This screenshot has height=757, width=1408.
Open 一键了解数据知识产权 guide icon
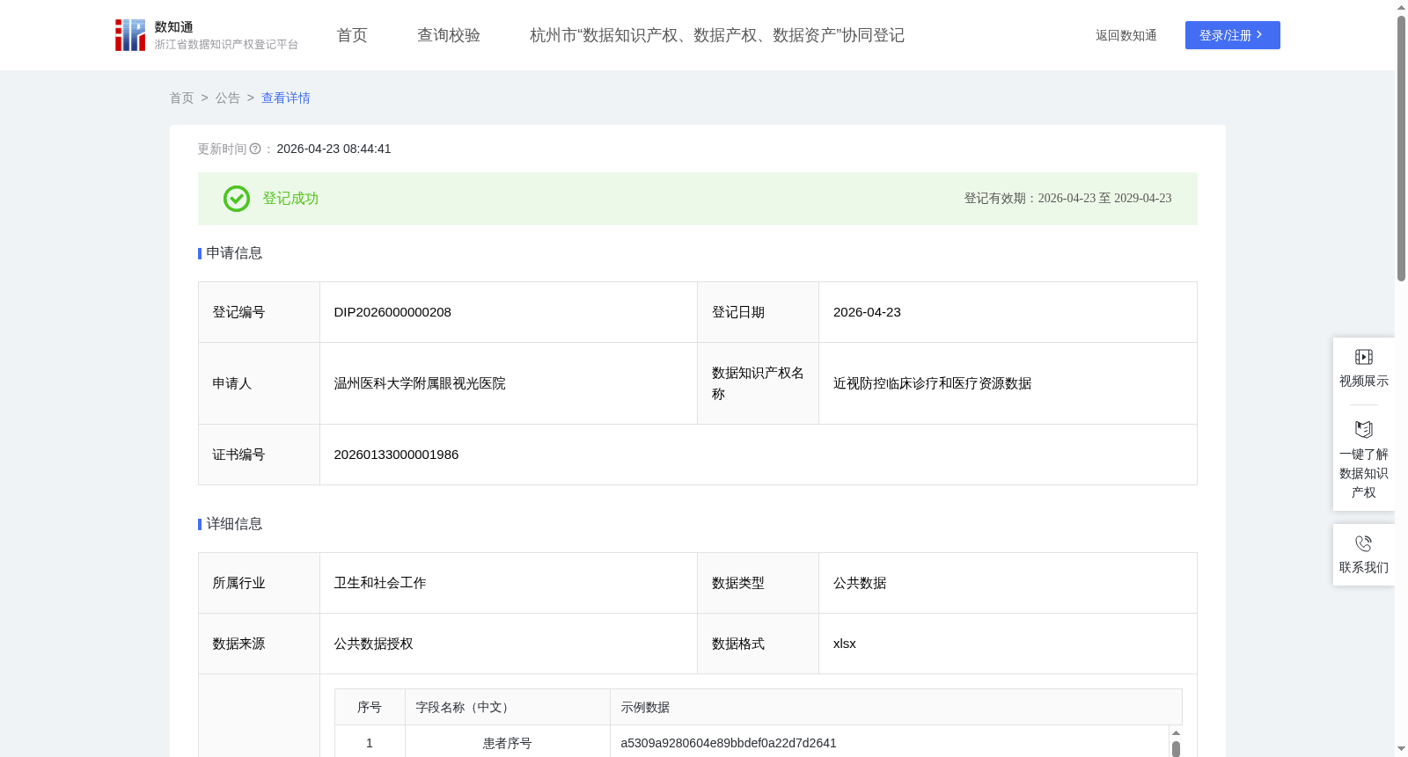tap(1363, 429)
